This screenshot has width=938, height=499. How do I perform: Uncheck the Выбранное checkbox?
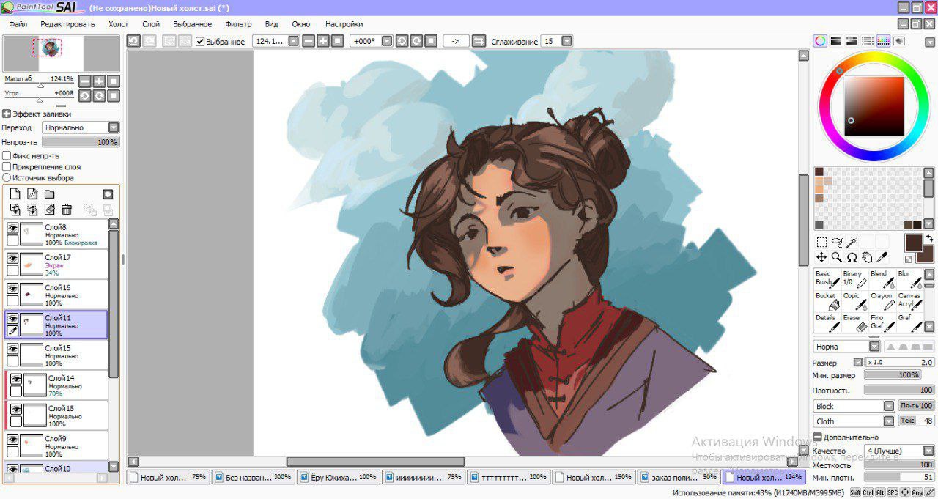tap(200, 42)
